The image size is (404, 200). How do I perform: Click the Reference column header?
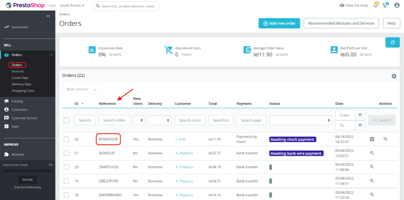click(107, 104)
